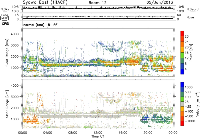Click the 10^5 label on the right of noise panel
The width and height of the screenshot is (200, 138).
[x=180, y=7]
